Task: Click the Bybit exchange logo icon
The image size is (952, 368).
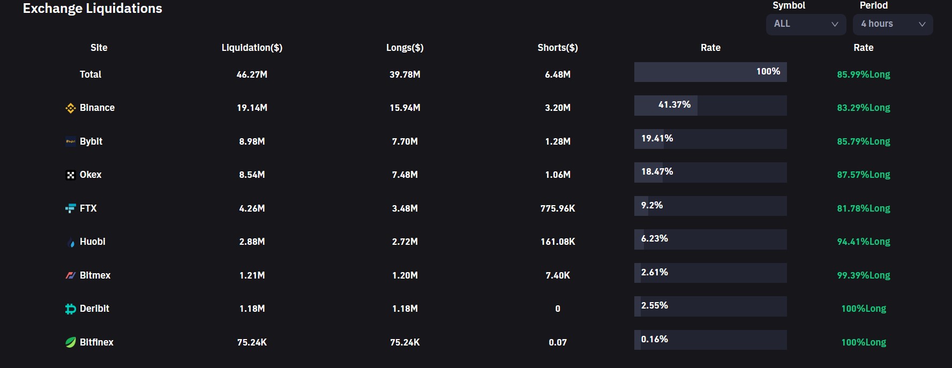Action: tap(70, 141)
